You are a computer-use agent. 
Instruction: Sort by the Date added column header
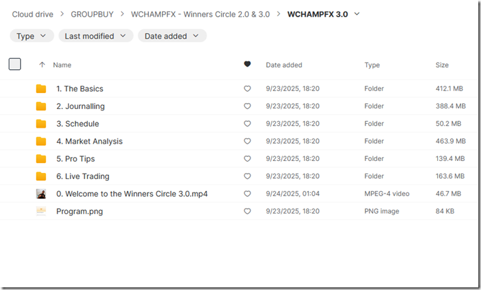pos(284,65)
